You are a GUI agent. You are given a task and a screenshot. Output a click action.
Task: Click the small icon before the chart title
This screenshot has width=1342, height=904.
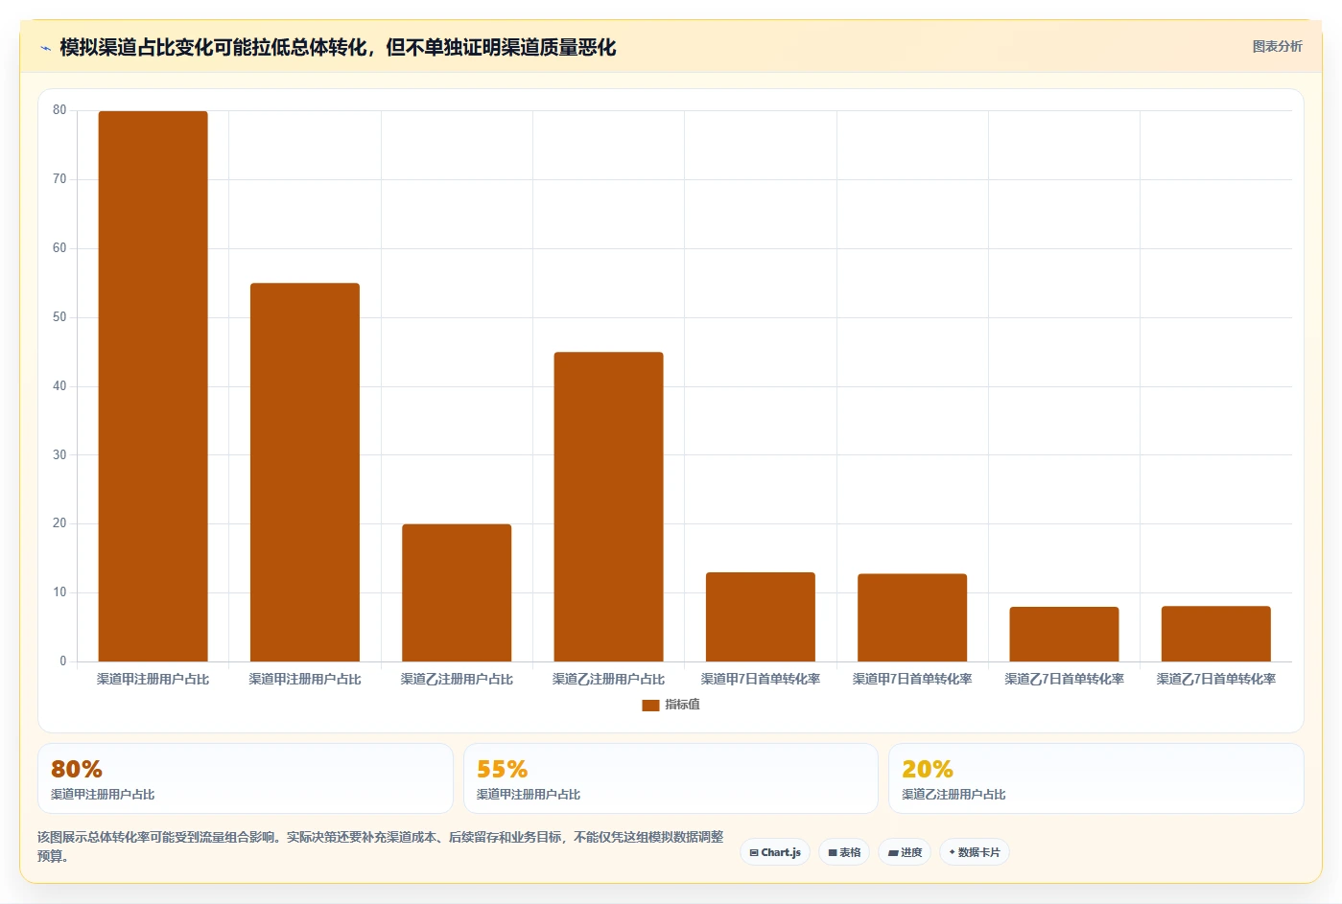pyautogui.click(x=45, y=48)
